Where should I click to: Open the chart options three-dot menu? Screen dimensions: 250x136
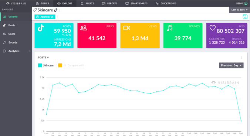coord(242,58)
